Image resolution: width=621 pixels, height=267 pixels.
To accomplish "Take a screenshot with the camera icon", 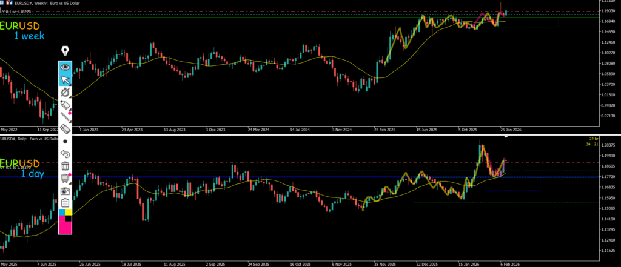I will tap(65, 190).
